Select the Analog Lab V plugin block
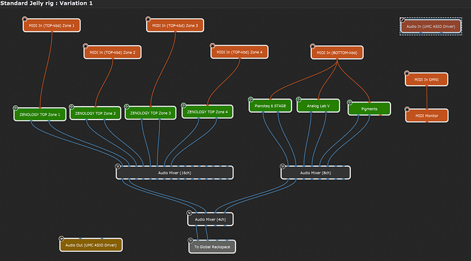 [318, 106]
